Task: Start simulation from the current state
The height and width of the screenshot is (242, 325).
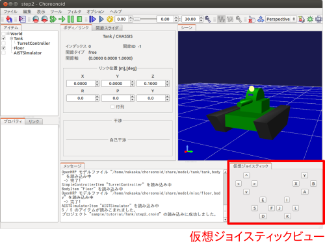Action: 62,19
